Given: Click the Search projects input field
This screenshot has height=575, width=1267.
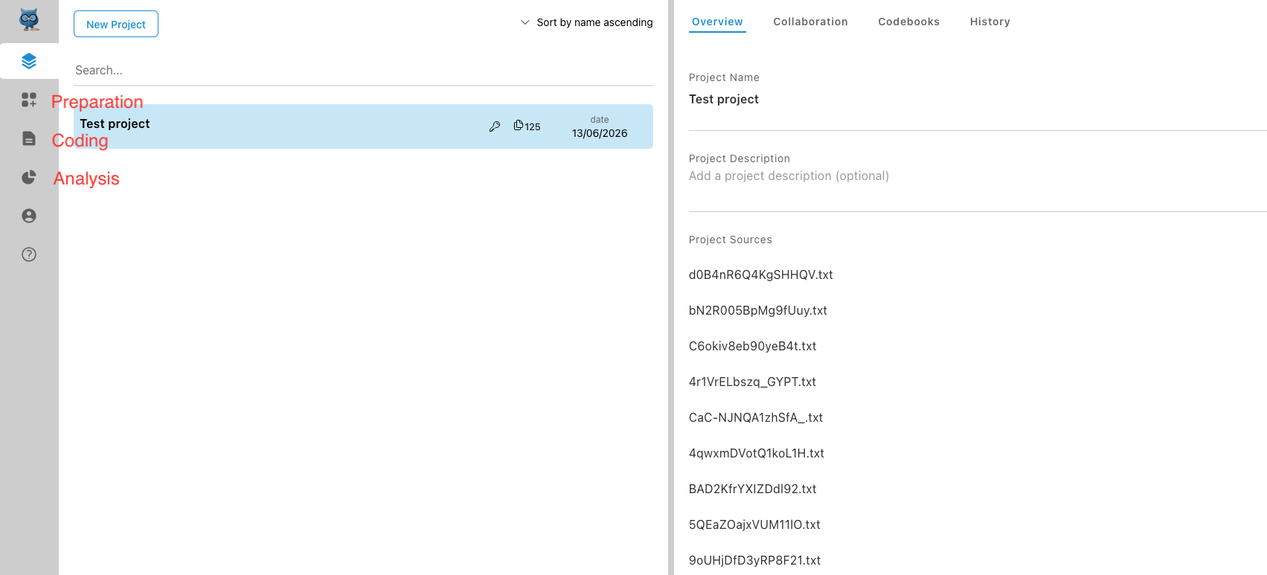Looking at the screenshot, I should click(363, 70).
